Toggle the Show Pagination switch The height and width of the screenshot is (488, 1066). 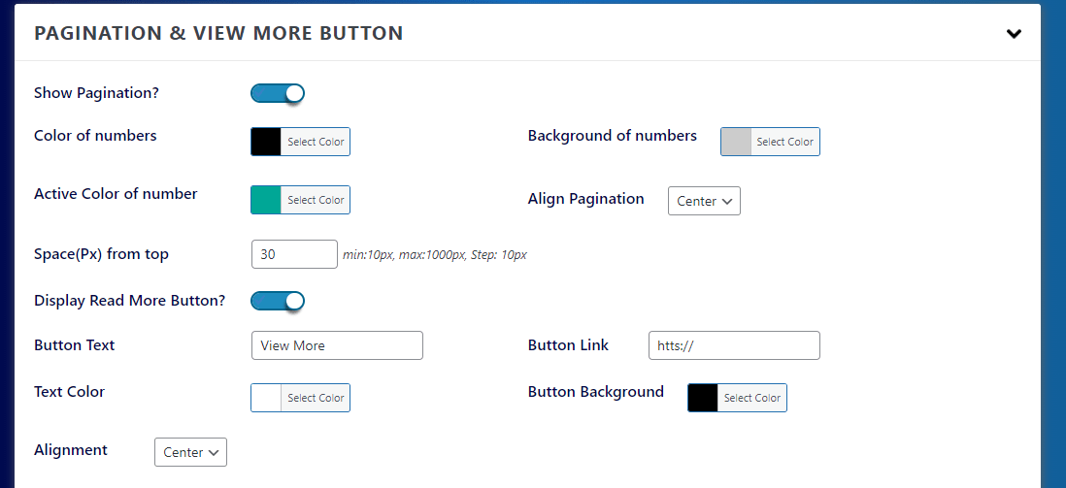[x=278, y=94]
